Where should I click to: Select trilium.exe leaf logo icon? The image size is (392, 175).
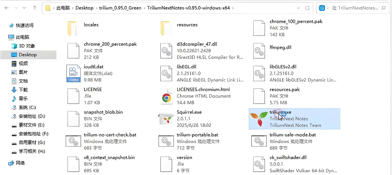(259, 119)
